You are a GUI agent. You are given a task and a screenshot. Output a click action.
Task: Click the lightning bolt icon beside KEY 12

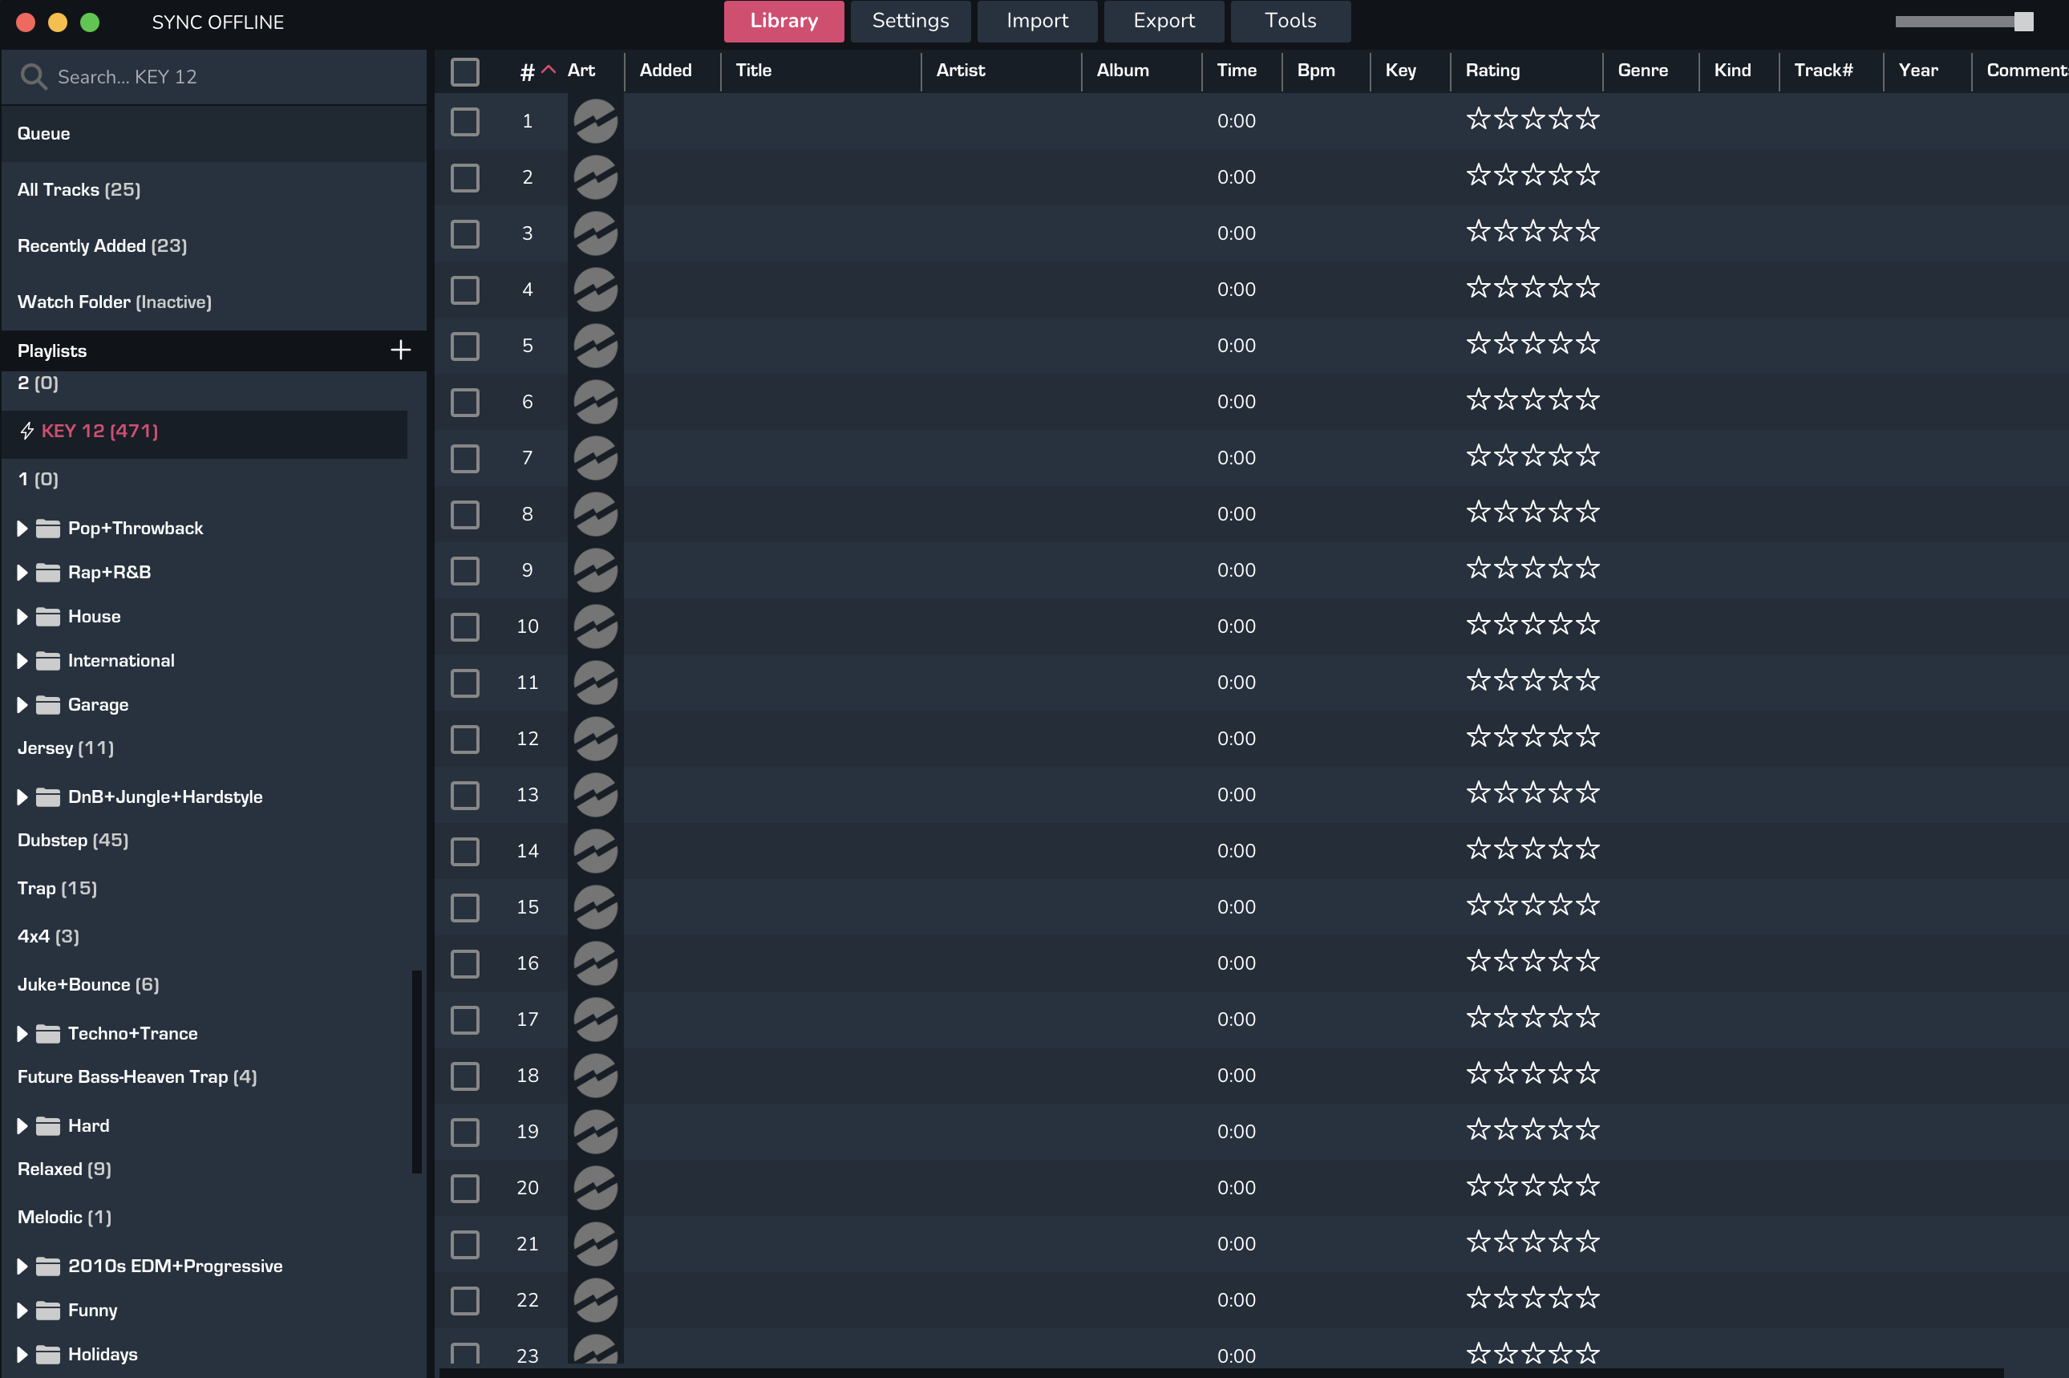click(27, 431)
